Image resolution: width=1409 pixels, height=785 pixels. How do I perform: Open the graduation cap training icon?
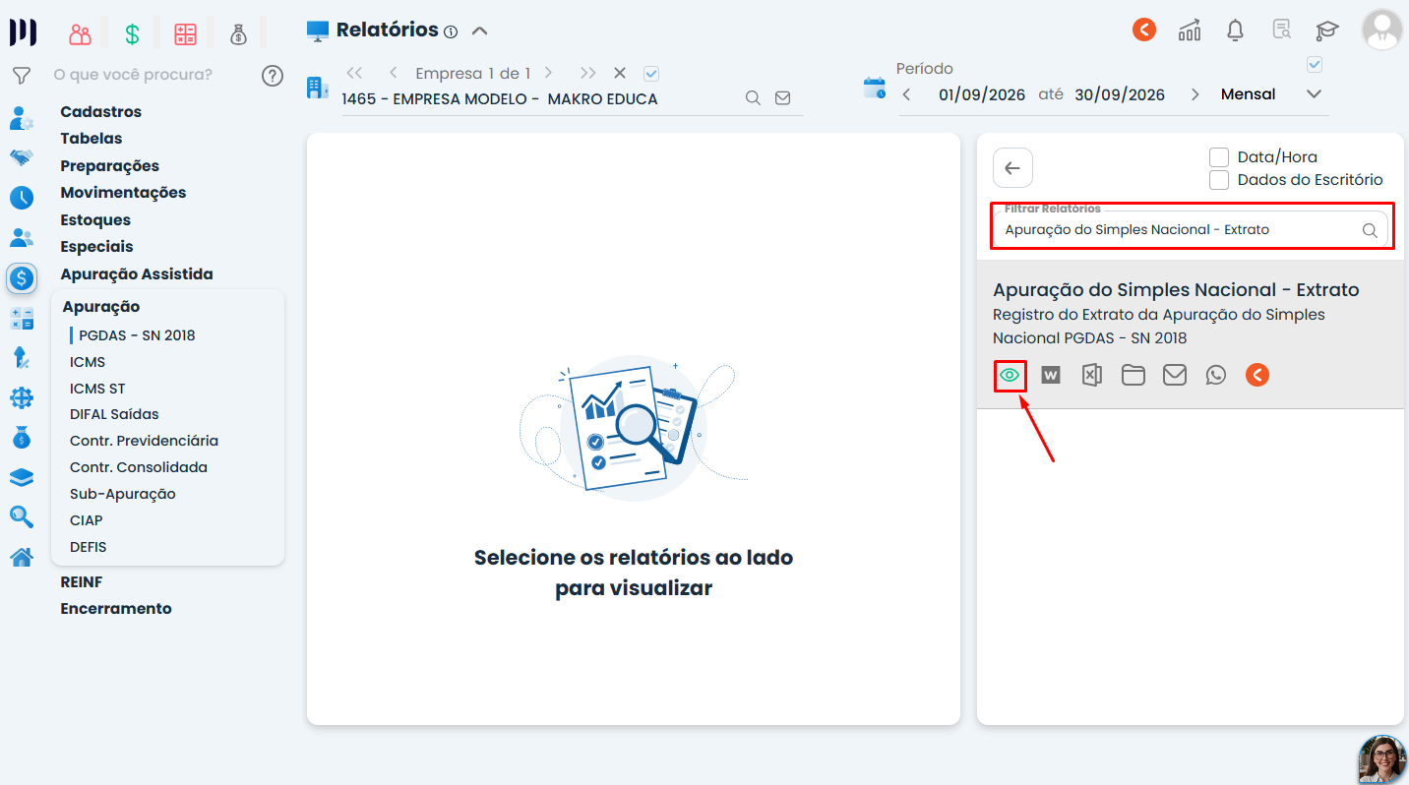point(1327,30)
